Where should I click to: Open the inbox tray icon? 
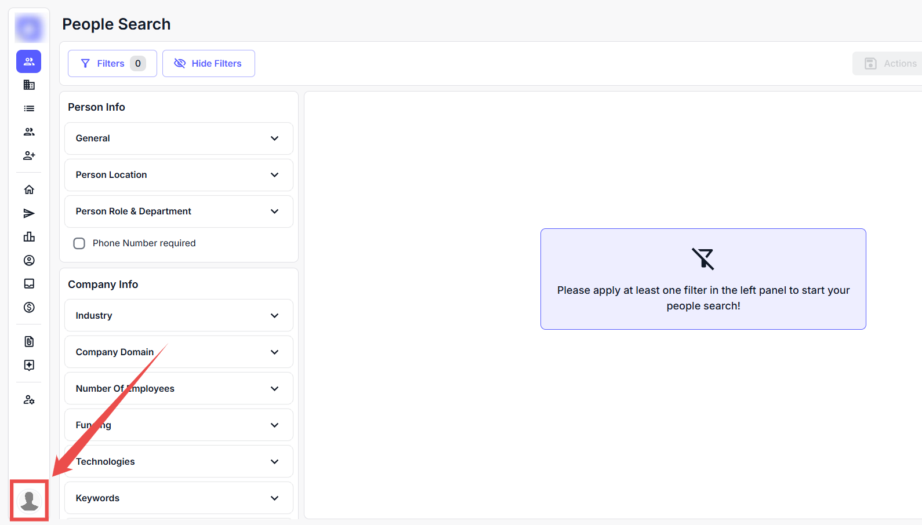[x=29, y=283]
